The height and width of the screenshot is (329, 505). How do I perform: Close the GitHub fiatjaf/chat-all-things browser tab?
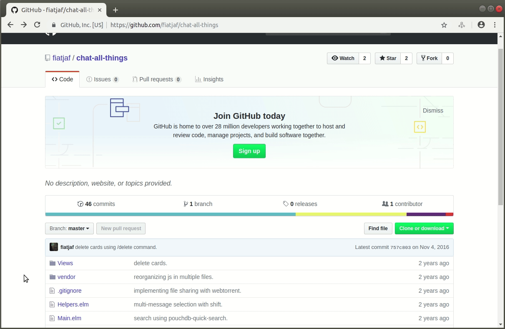(99, 10)
